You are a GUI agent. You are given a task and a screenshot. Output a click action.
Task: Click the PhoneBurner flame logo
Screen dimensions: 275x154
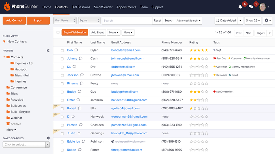(7, 6)
